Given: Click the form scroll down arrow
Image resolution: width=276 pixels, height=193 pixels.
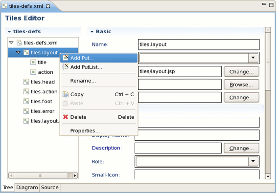Looking at the screenshot, I should (268, 176).
